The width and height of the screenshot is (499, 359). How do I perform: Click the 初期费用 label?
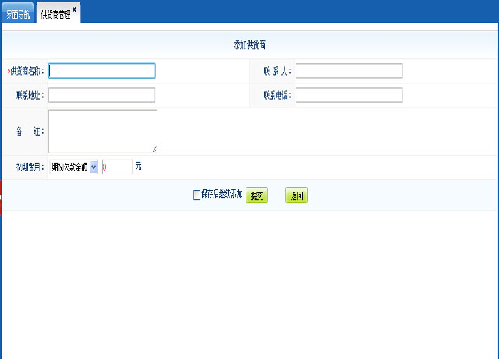pyautogui.click(x=30, y=167)
